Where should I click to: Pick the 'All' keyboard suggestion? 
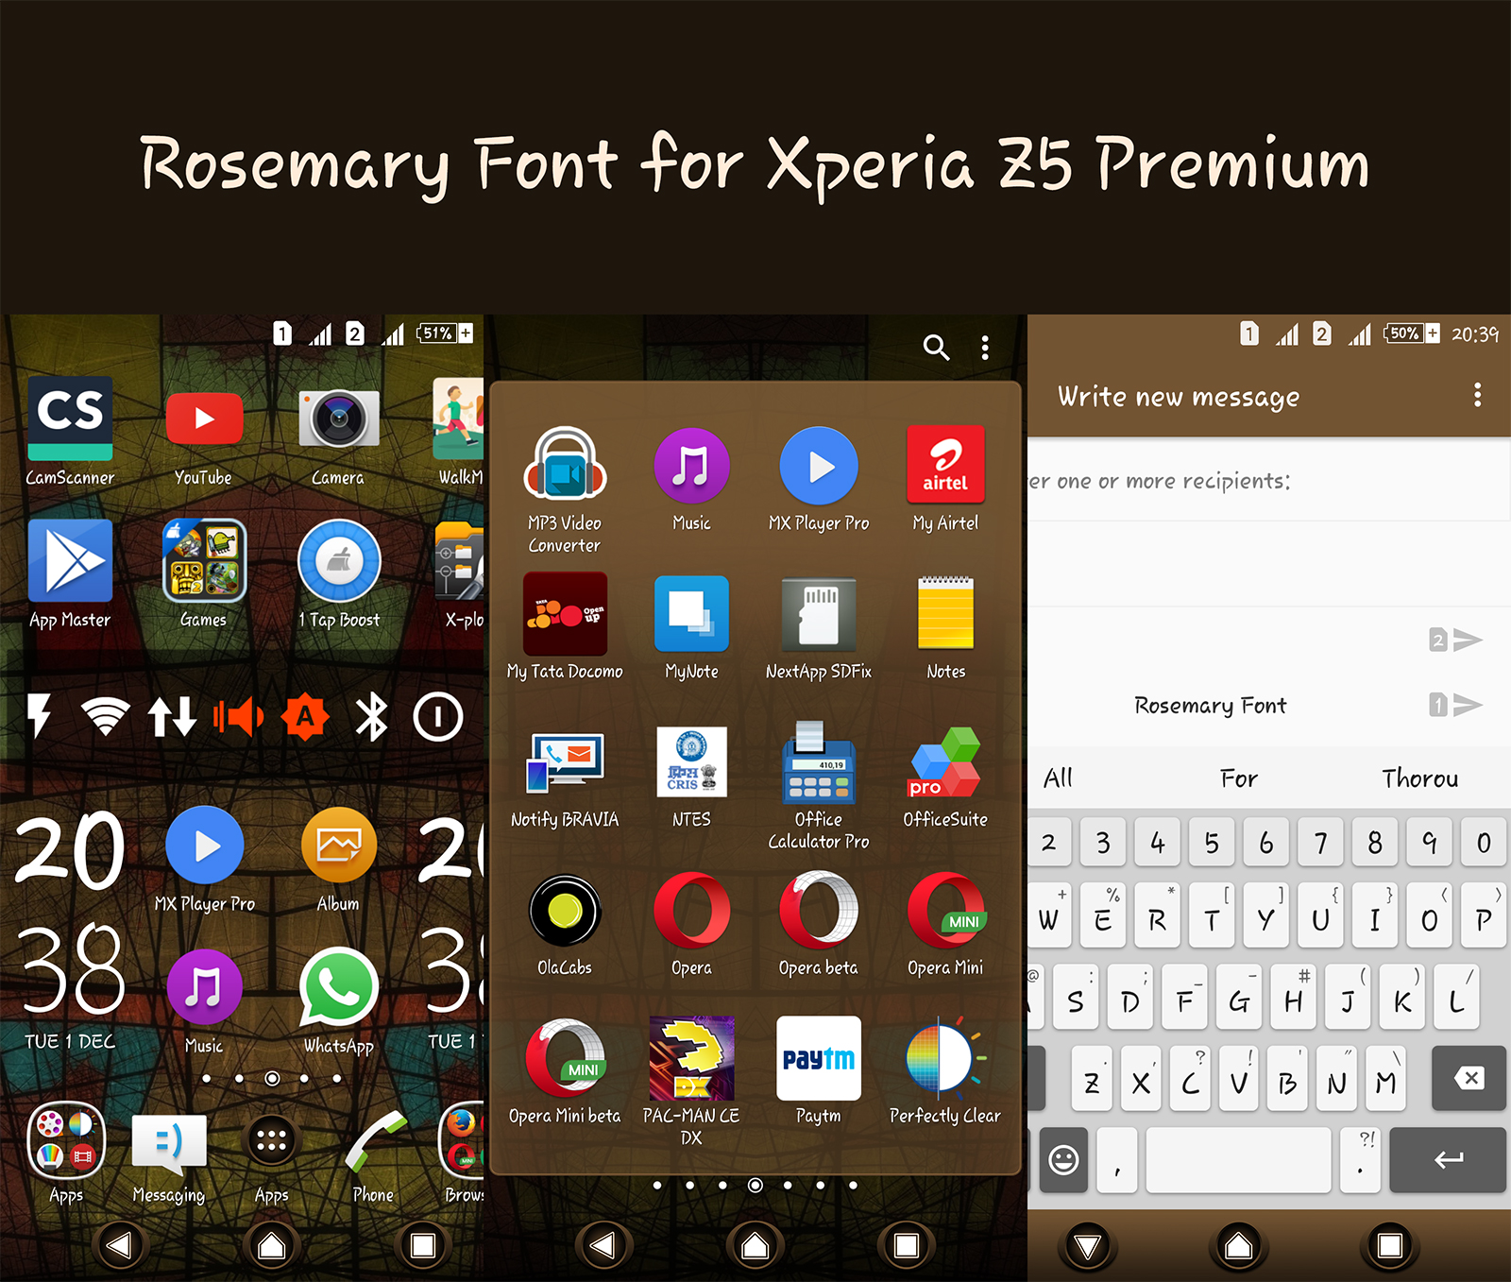(1058, 778)
